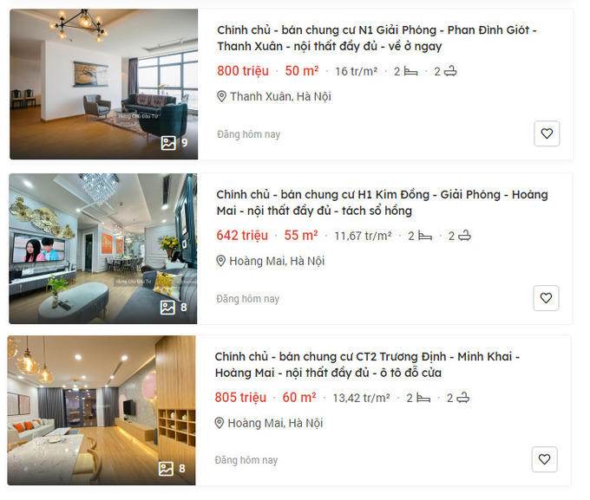590x500 pixels.
Task: Click gallery icon on CT2 Trương Định image
Action: 166,469
